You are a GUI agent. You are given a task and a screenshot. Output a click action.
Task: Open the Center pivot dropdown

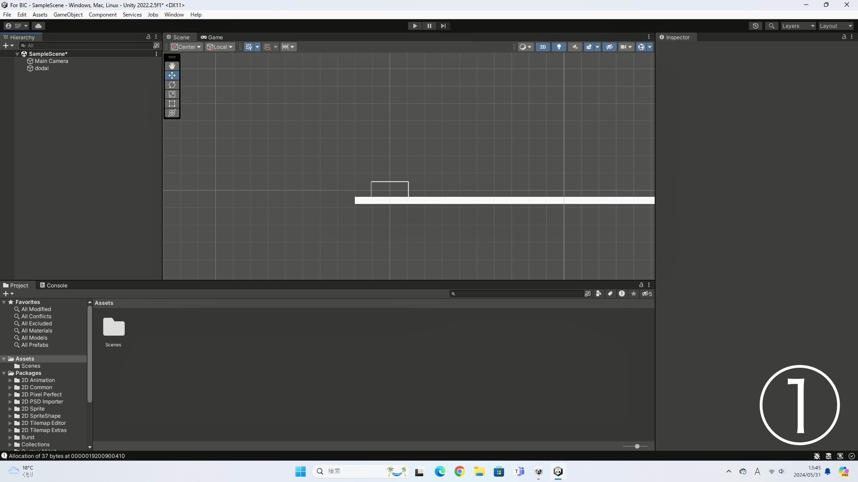(x=186, y=47)
